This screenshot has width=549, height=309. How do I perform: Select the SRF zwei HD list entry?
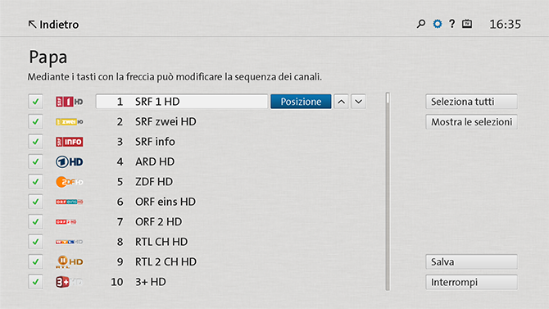click(166, 121)
